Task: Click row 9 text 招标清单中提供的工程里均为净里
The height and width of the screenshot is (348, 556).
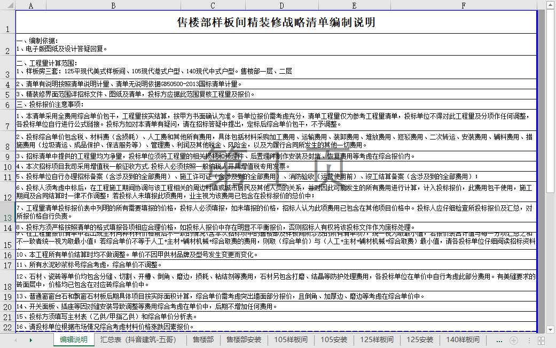Action: 216,157
